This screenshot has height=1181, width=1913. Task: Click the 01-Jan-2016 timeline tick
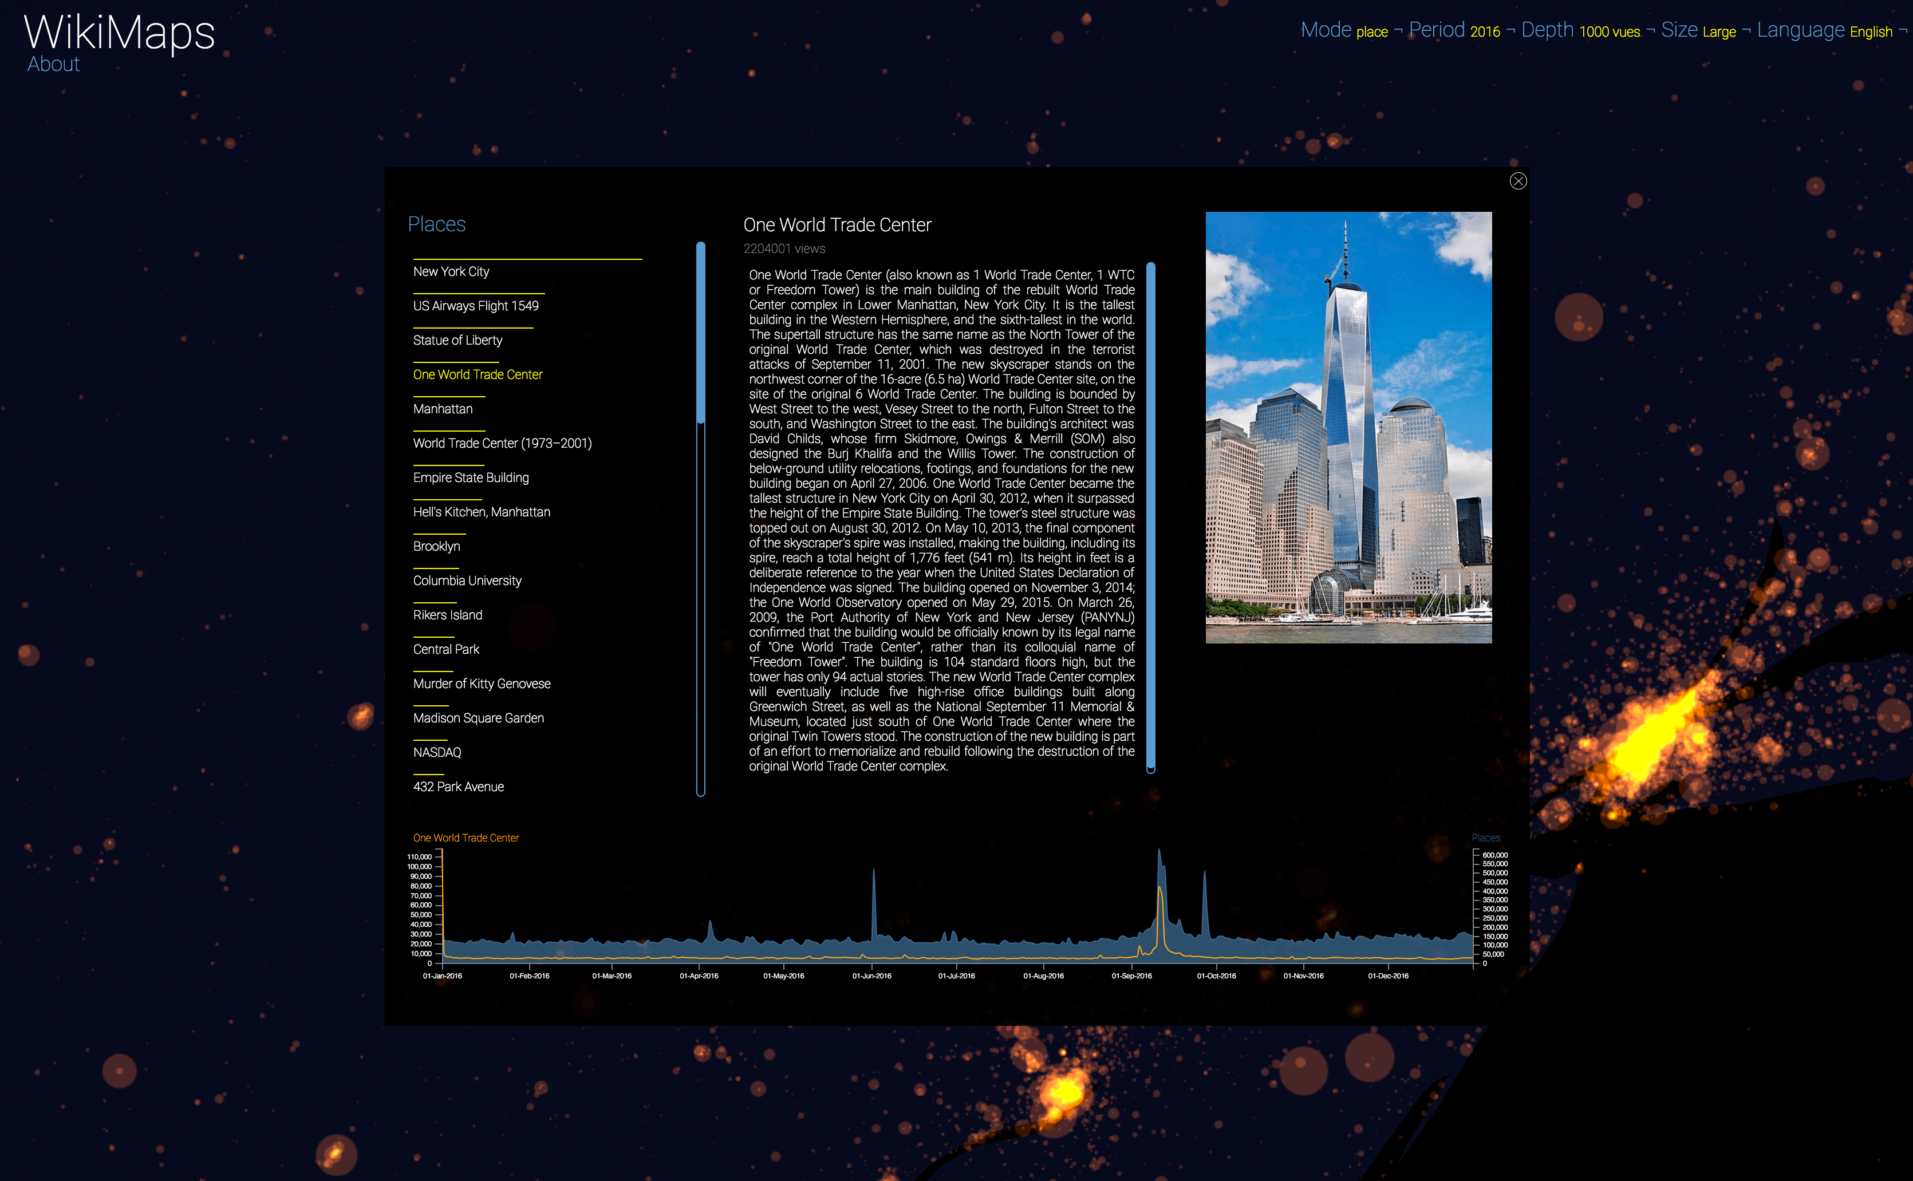click(x=442, y=975)
